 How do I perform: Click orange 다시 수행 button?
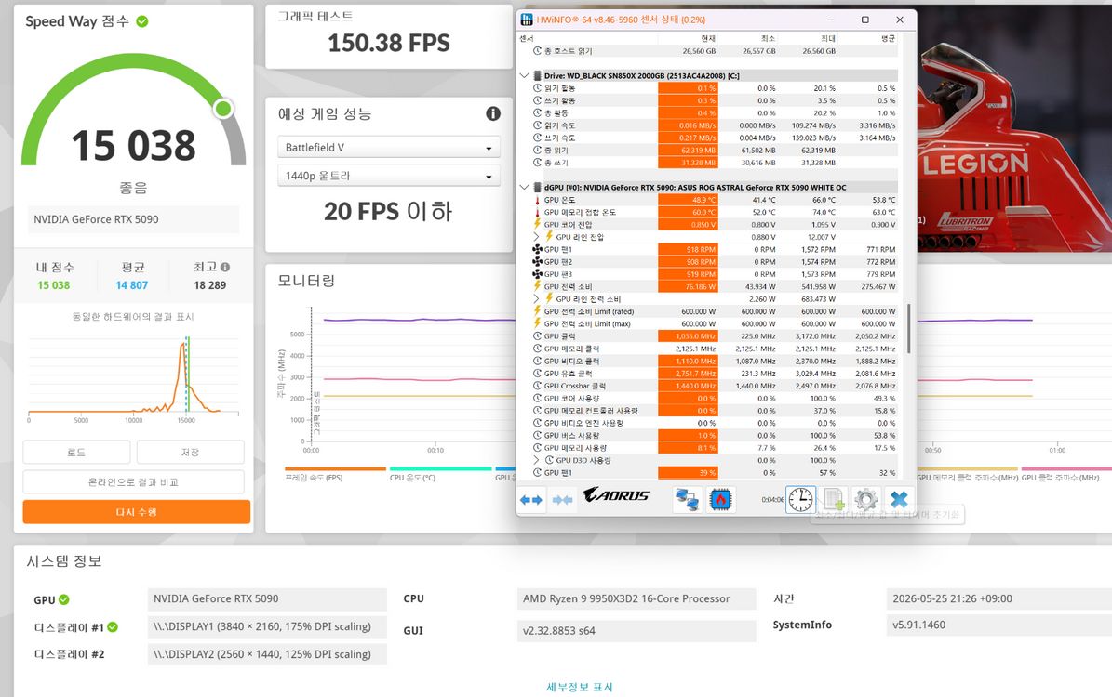(136, 511)
